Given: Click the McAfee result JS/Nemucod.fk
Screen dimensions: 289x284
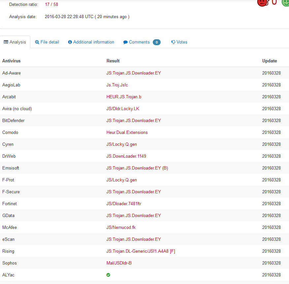Looking at the screenshot, I should (x=121, y=227).
